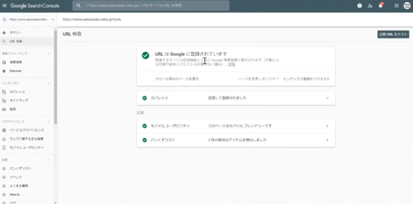Click green check icon in パンくずリスト row
The image size is (413, 204).
(x=144, y=140)
